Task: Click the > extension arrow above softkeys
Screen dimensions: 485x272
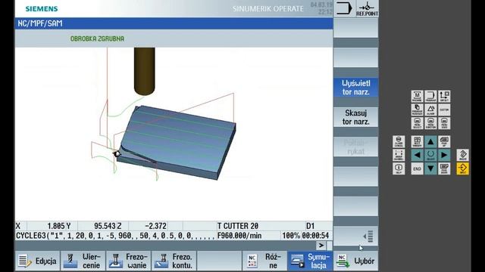Action: point(321,245)
